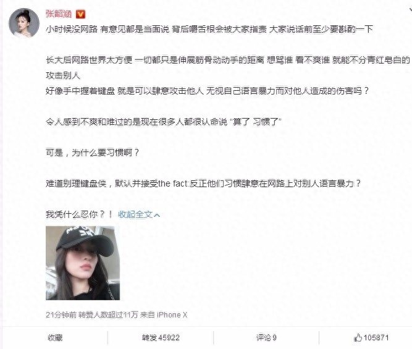
Task: Enlarge the attached selfie with black cap
Action: (x=83, y=263)
